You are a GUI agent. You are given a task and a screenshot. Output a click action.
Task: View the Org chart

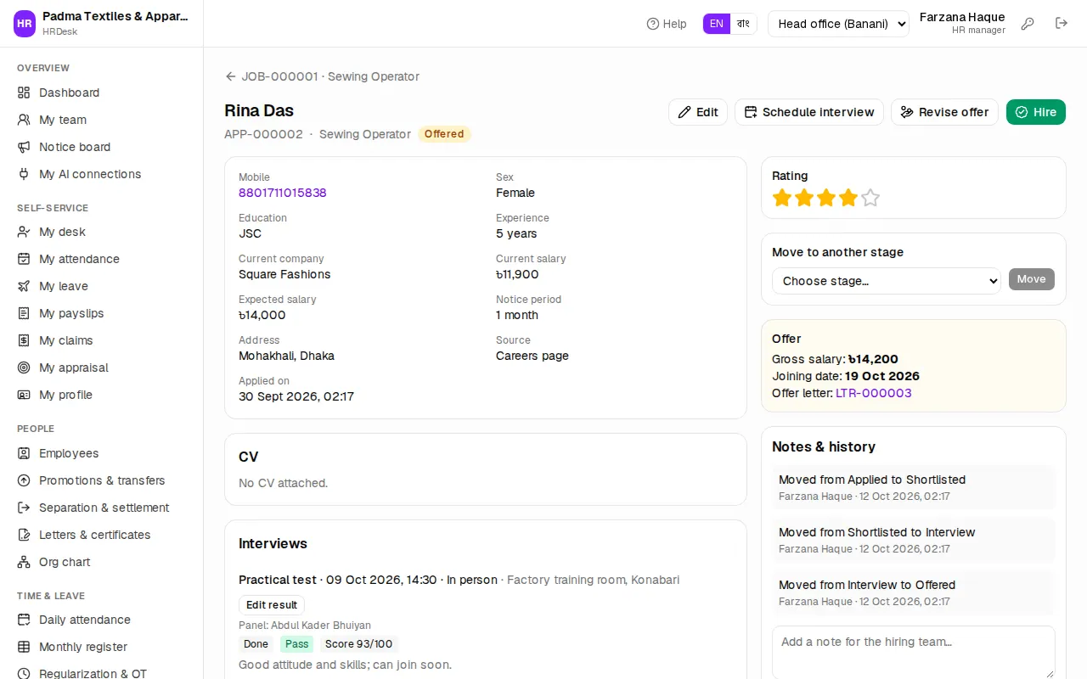102,562
